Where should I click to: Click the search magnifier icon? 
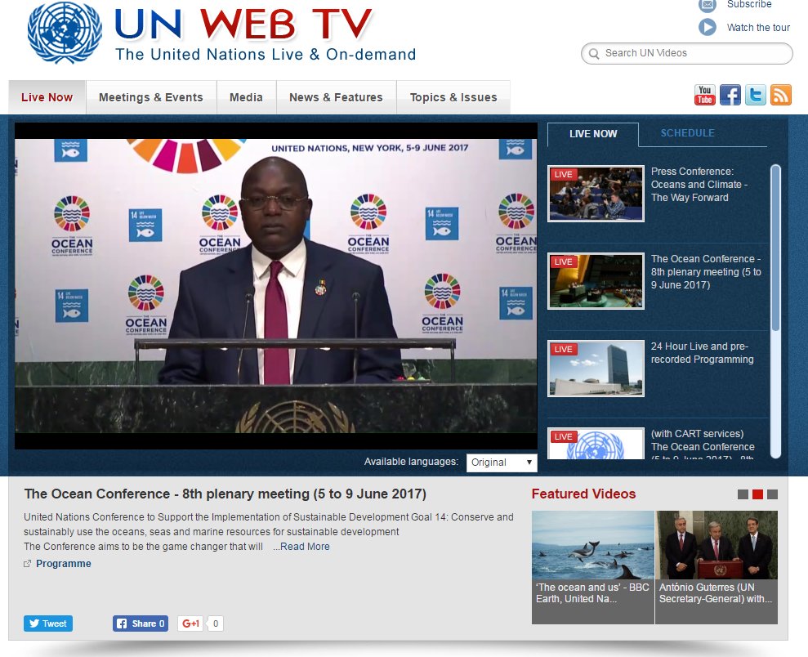[594, 54]
